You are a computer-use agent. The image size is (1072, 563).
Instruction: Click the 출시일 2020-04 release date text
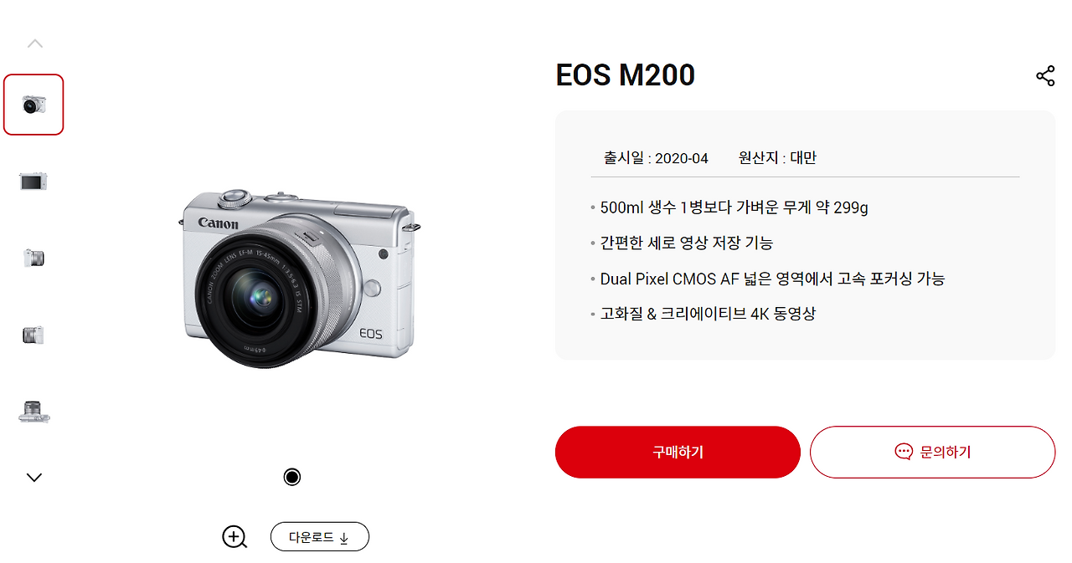[x=656, y=158]
